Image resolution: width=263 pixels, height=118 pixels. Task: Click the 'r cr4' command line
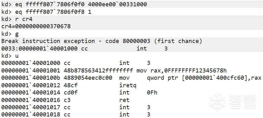pos(17,19)
